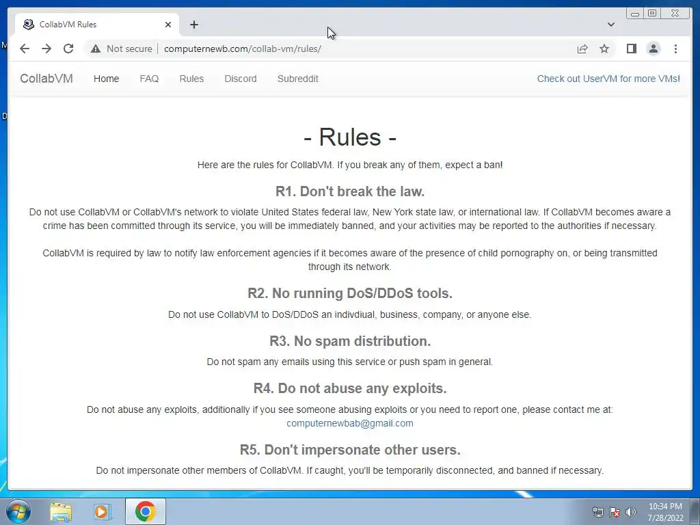Screen dimensions: 700x525
Task: Close the CollabVM Rules tab
Action: coord(168,25)
